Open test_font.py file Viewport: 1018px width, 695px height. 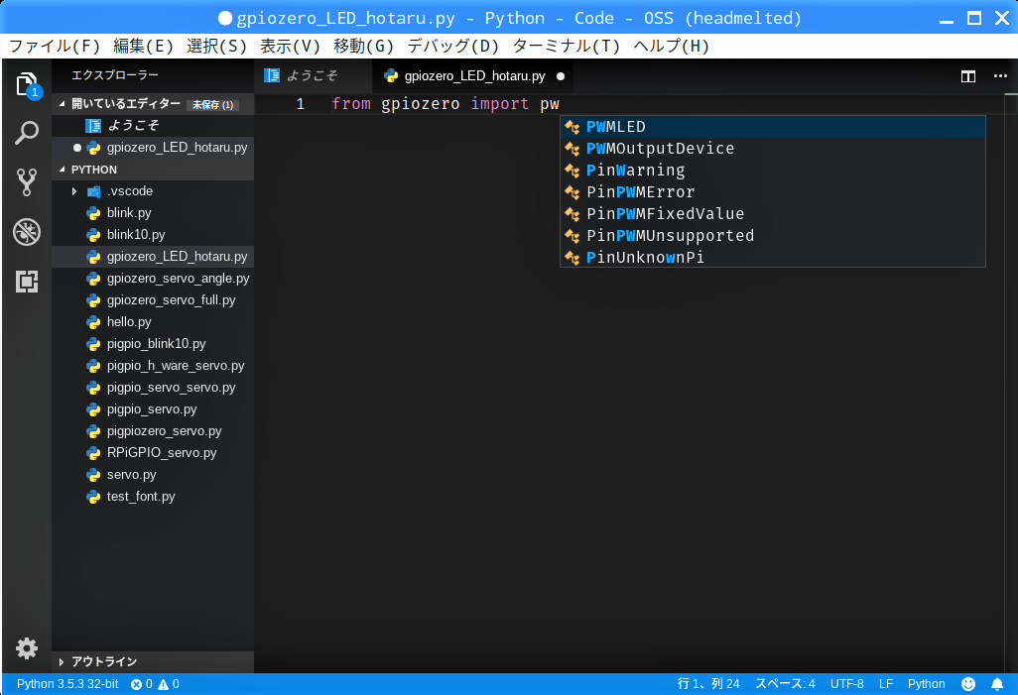[x=153, y=497]
